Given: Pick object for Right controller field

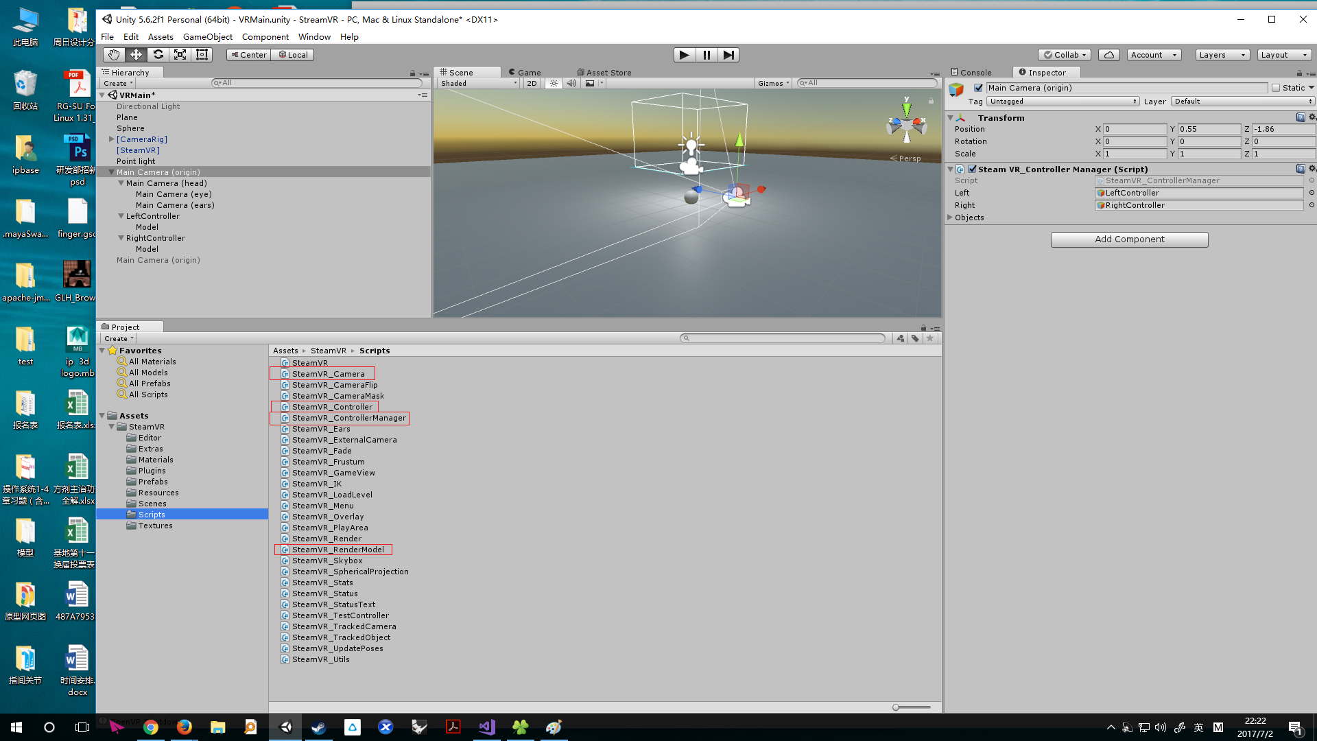Looking at the screenshot, I should click(1312, 205).
